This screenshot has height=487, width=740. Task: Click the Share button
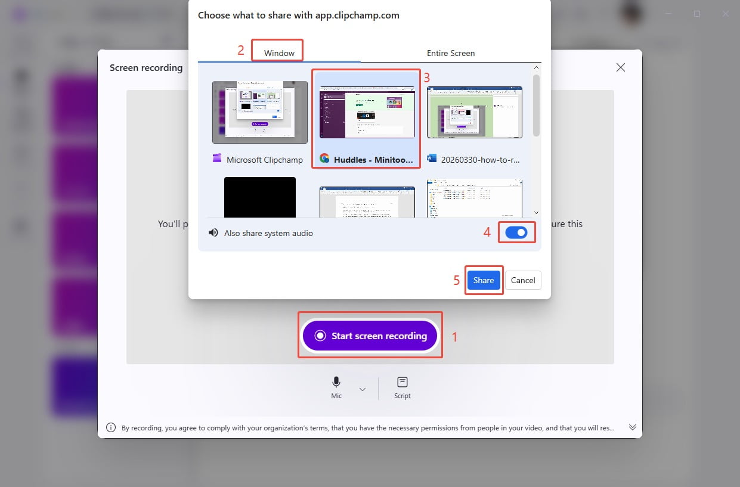(484, 280)
